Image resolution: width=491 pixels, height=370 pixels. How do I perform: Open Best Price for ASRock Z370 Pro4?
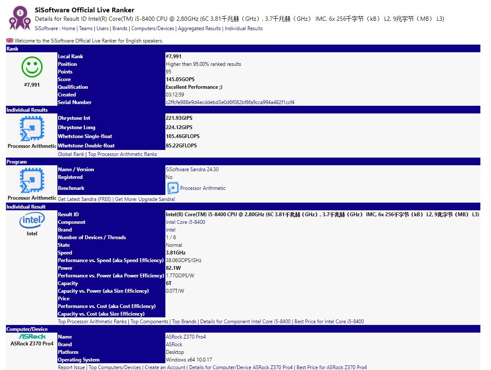pyautogui.click(x=332, y=367)
